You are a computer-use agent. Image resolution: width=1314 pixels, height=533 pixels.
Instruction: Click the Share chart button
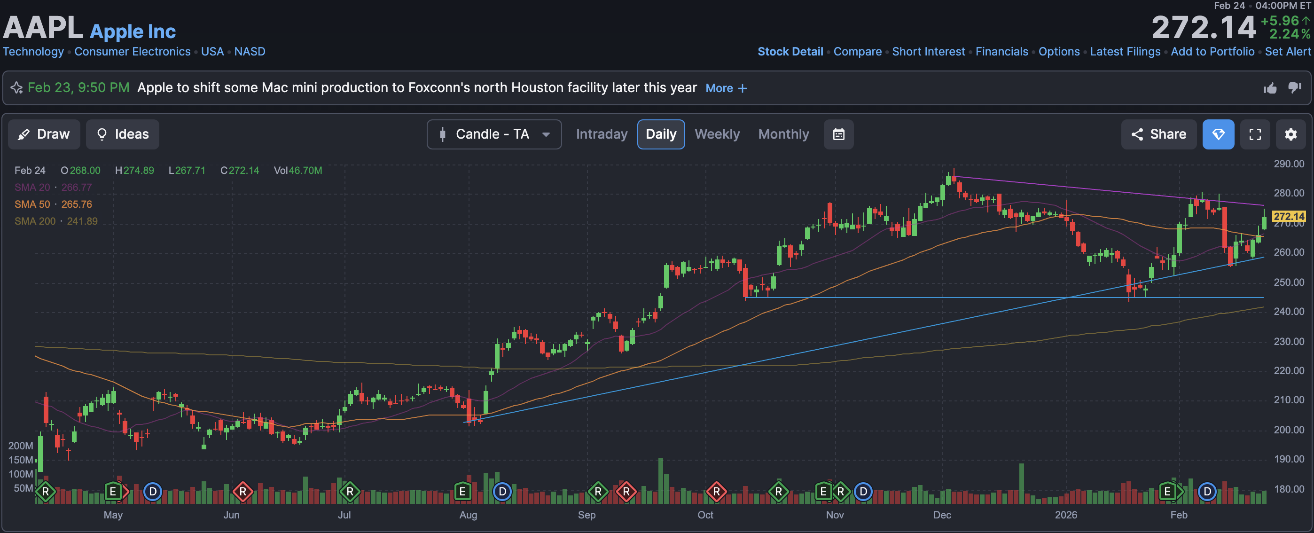click(1158, 134)
